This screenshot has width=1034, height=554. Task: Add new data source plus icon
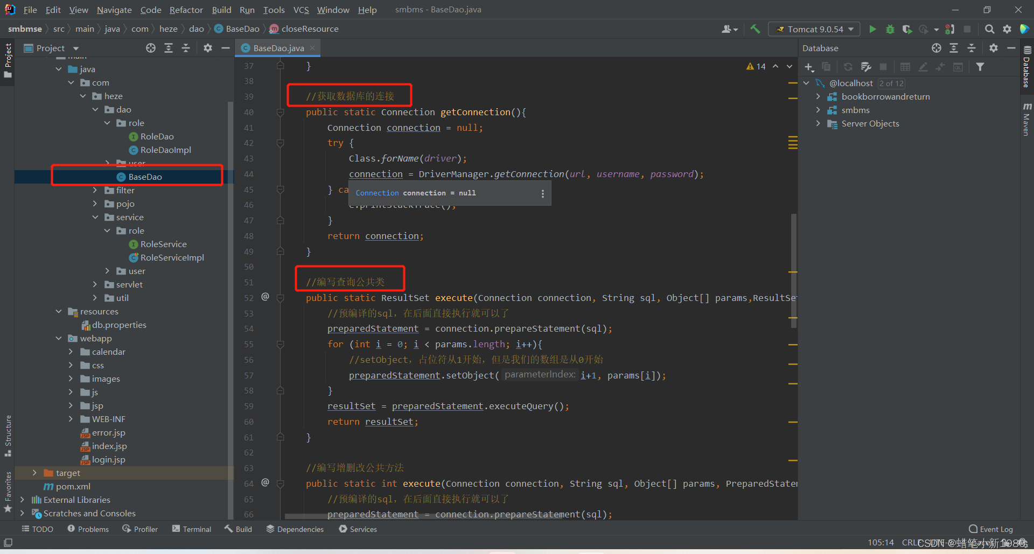809,67
